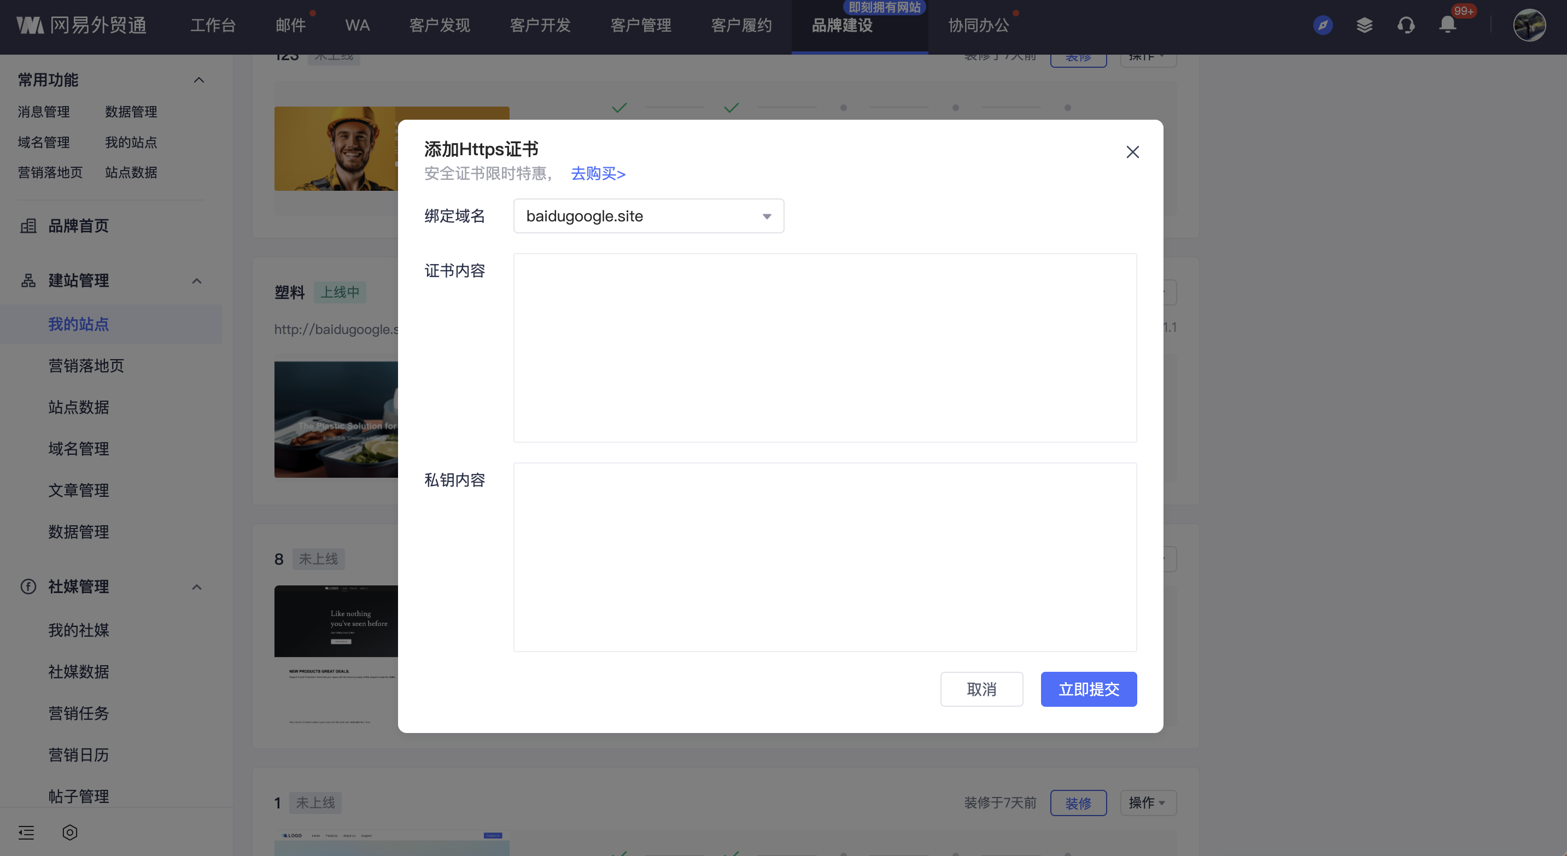Image resolution: width=1567 pixels, height=856 pixels.
Task: Close the Https certificate dialog
Action: (x=1132, y=152)
